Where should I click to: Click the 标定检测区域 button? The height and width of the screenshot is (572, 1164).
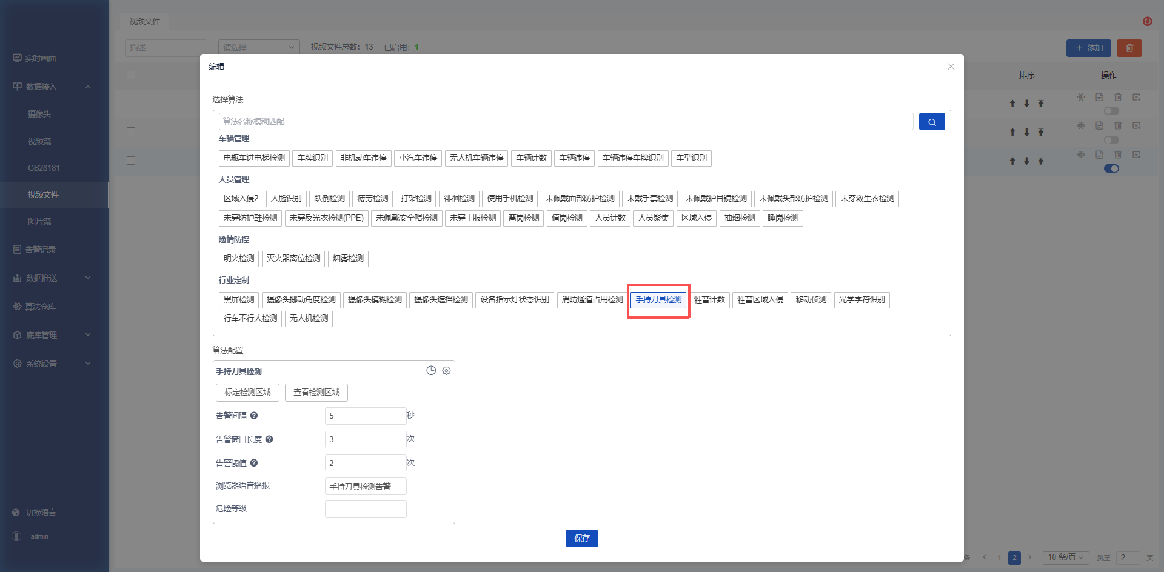pyautogui.click(x=247, y=393)
